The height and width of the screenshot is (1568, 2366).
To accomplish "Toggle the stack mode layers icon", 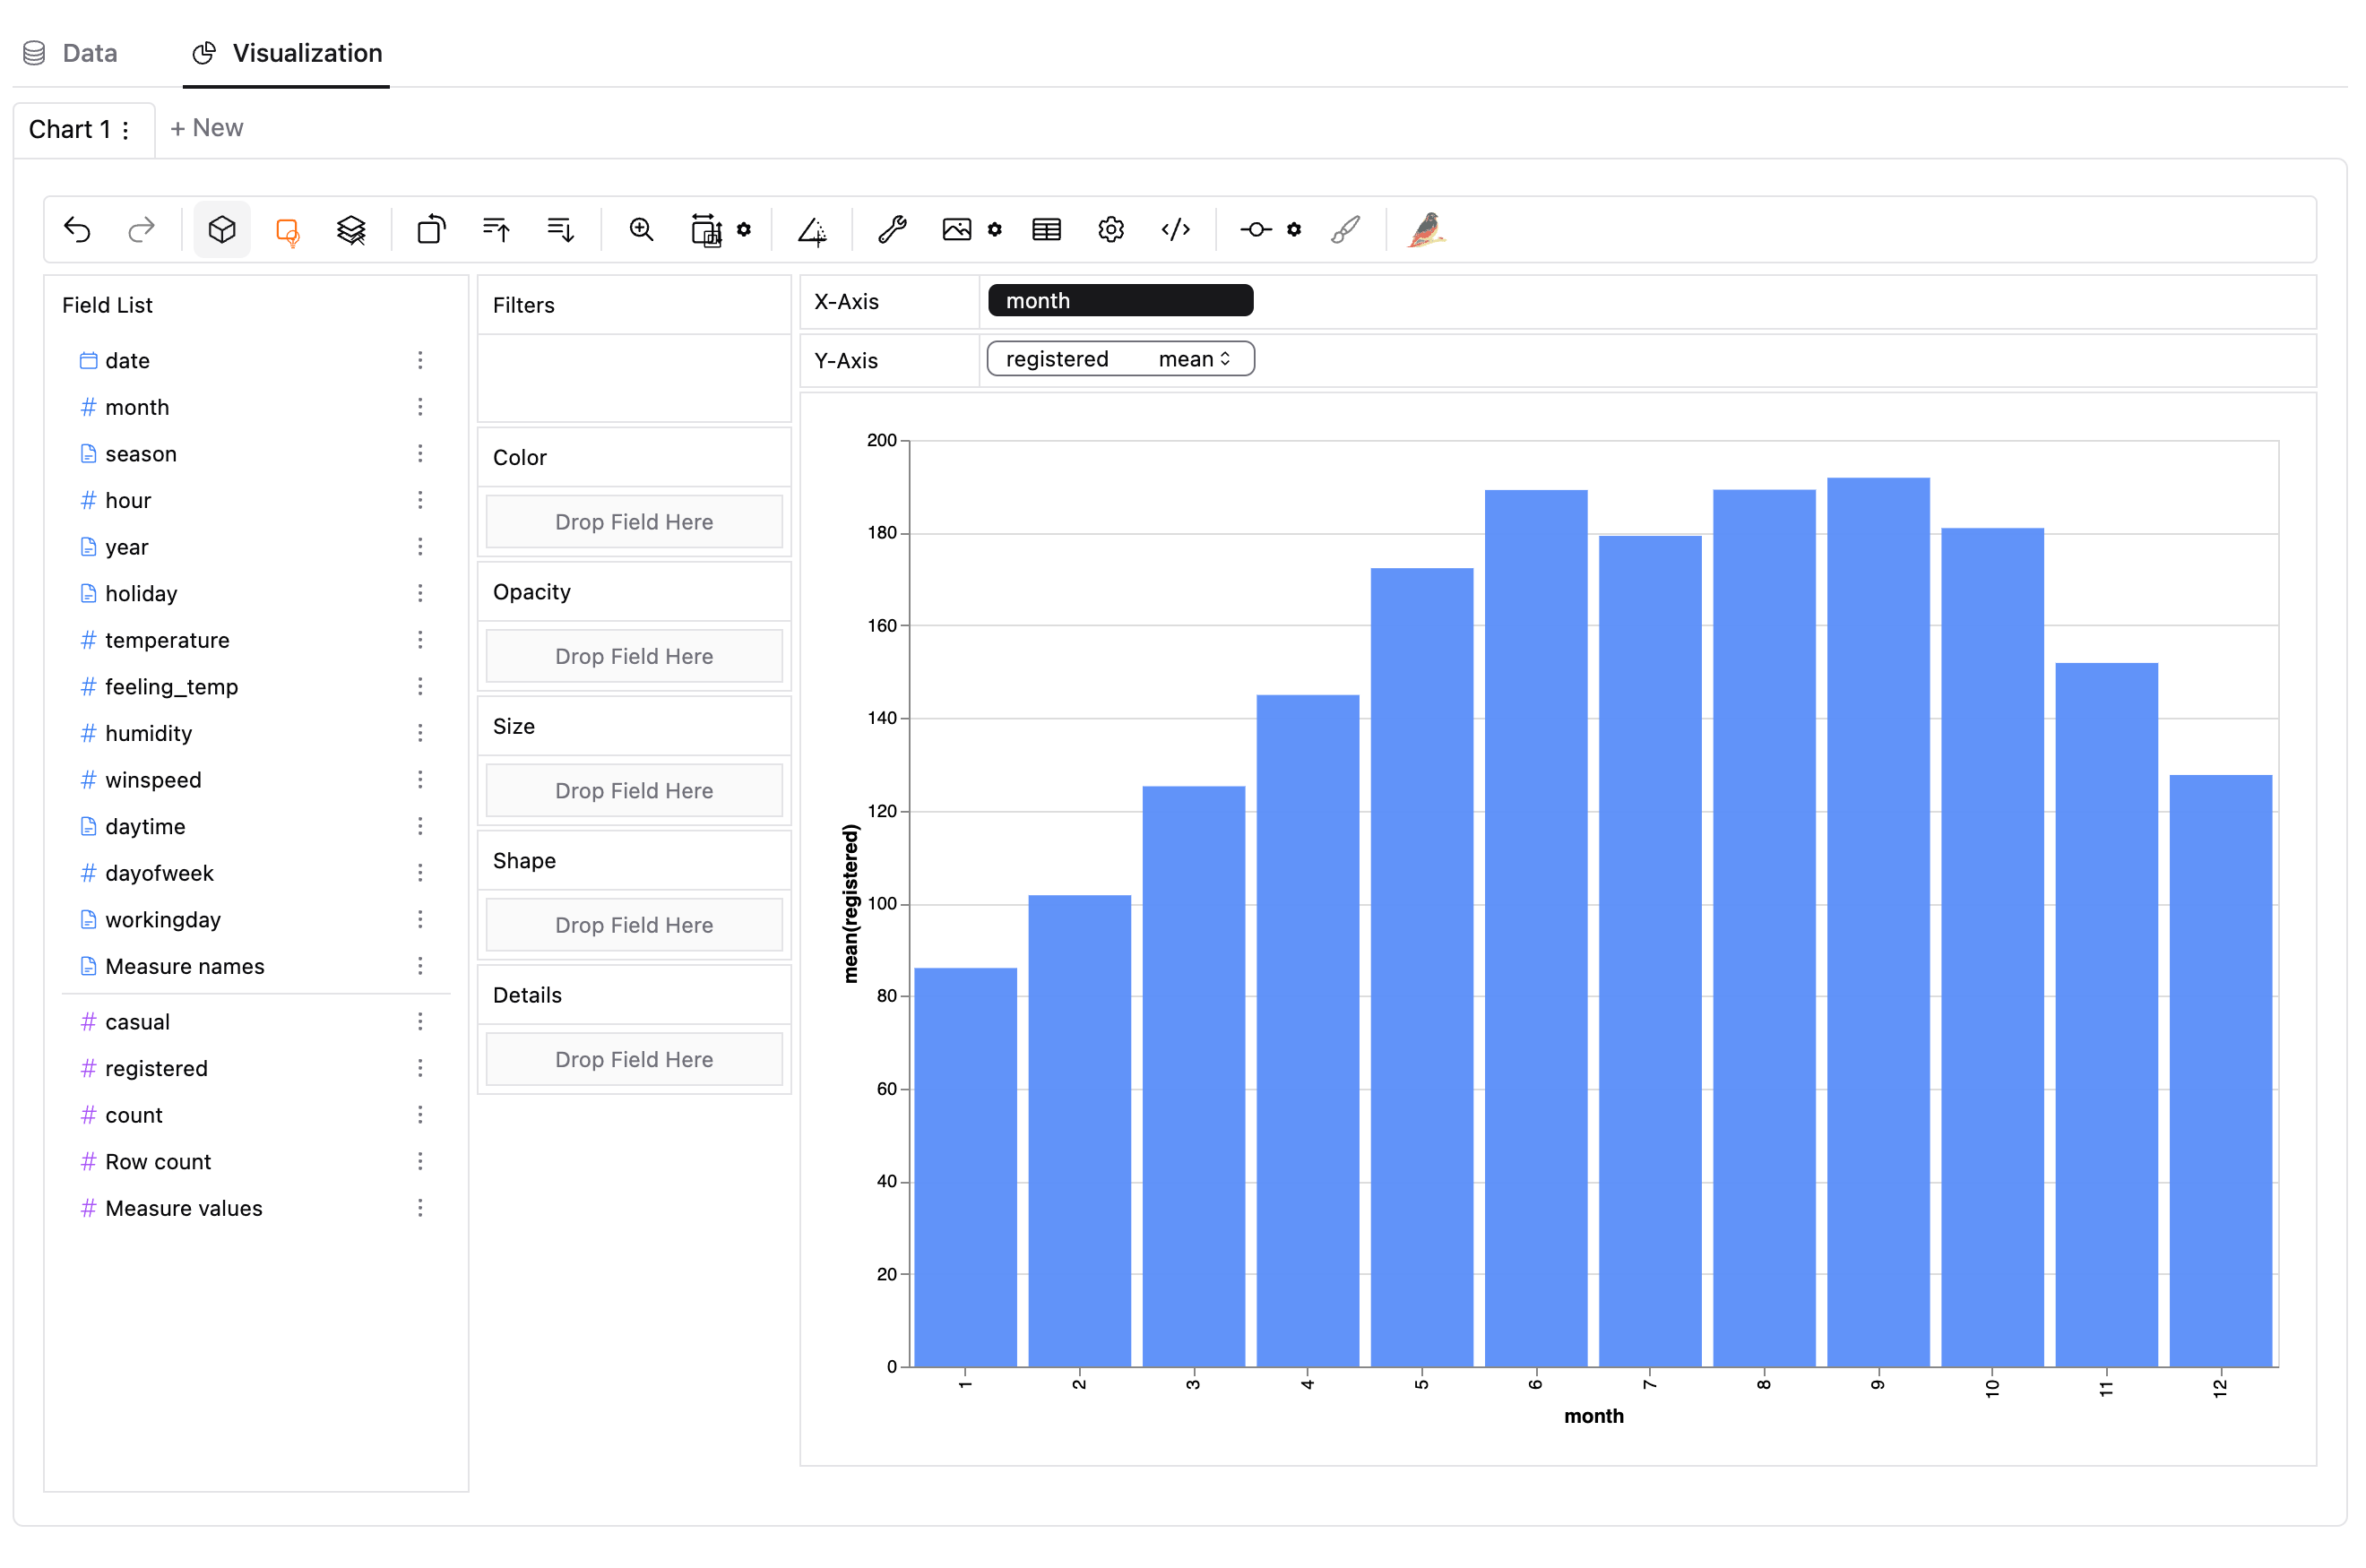I will click(351, 230).
